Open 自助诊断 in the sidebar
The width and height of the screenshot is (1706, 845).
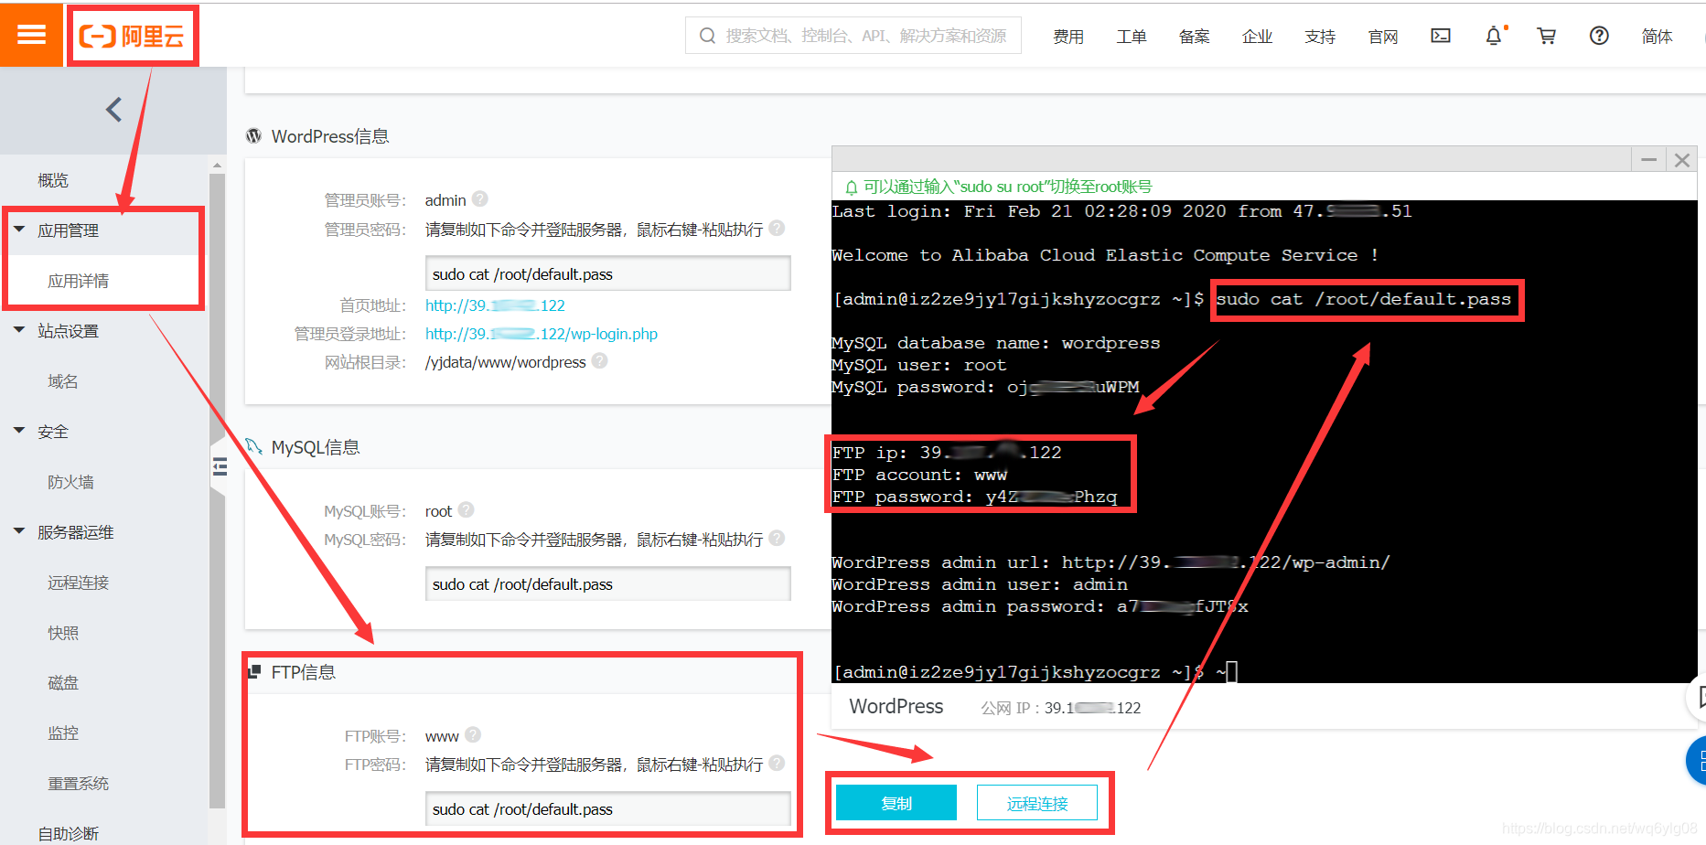(69, 834)
